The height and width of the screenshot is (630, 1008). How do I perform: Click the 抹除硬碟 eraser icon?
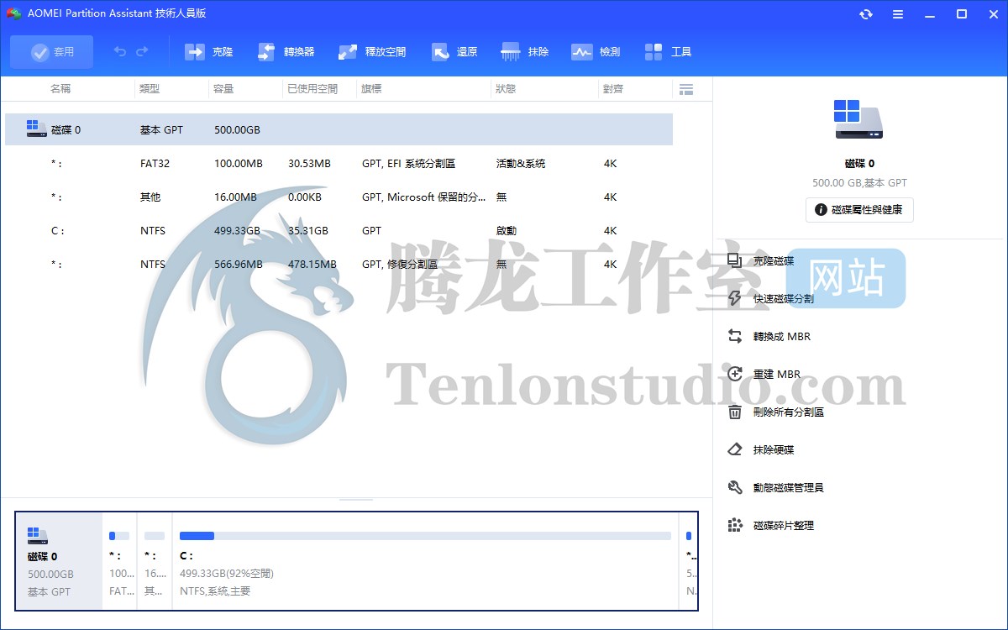735,449
